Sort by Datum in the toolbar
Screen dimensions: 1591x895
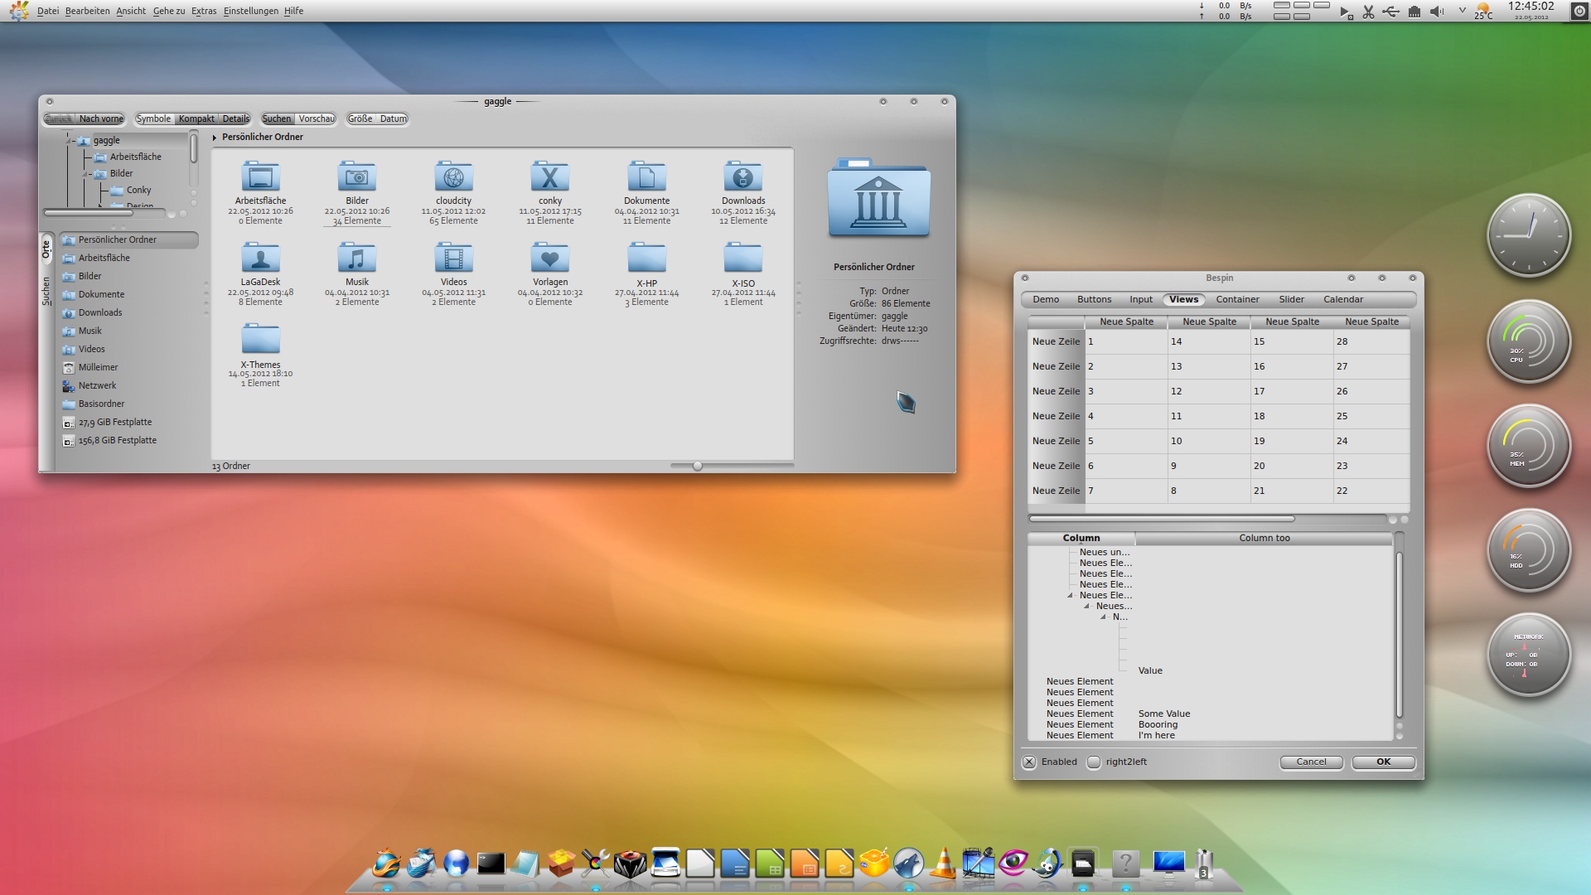pyautogui.click(x=393, y=119)
